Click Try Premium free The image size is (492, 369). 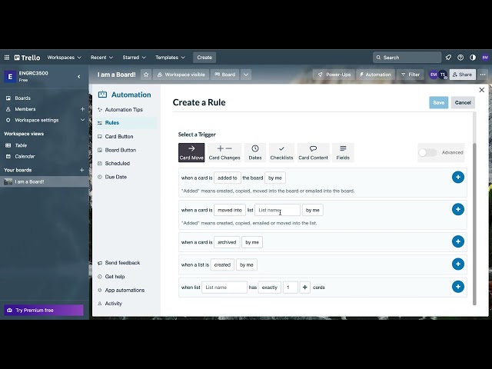[44, 311]
